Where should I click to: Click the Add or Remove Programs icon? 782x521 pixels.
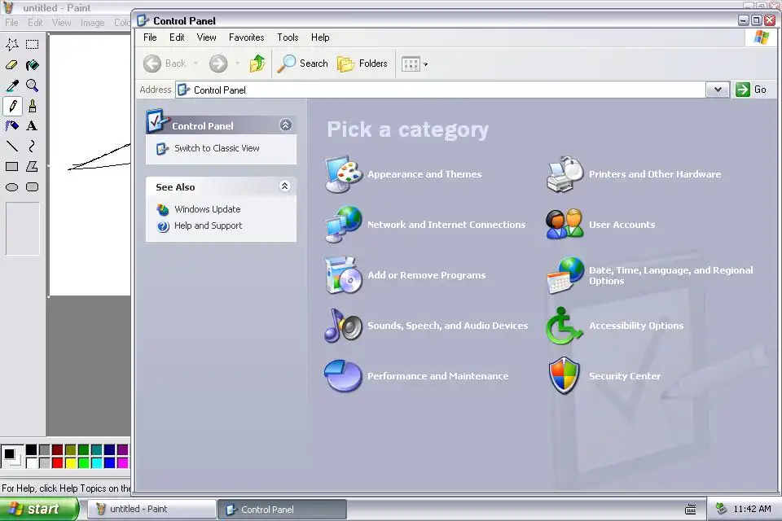(x=343, y=274)
